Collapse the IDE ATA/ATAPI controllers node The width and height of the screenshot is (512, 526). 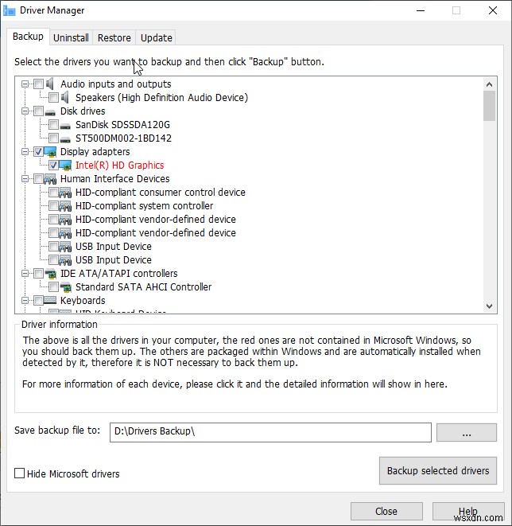(25, 274)
